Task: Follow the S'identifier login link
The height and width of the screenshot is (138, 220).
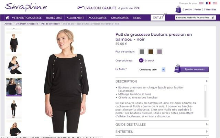Action: 210,10
